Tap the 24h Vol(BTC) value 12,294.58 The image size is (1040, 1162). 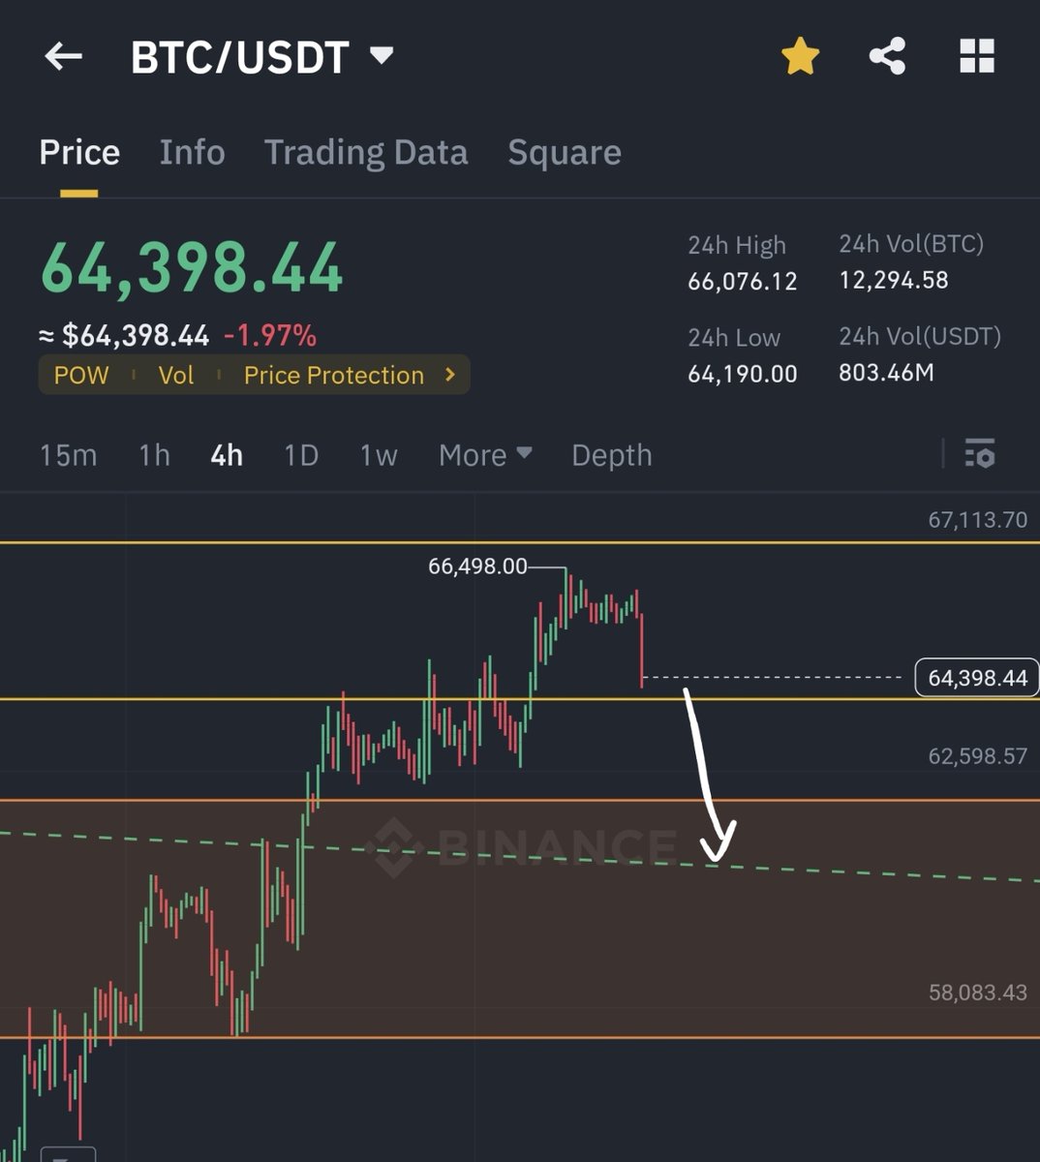894,281
